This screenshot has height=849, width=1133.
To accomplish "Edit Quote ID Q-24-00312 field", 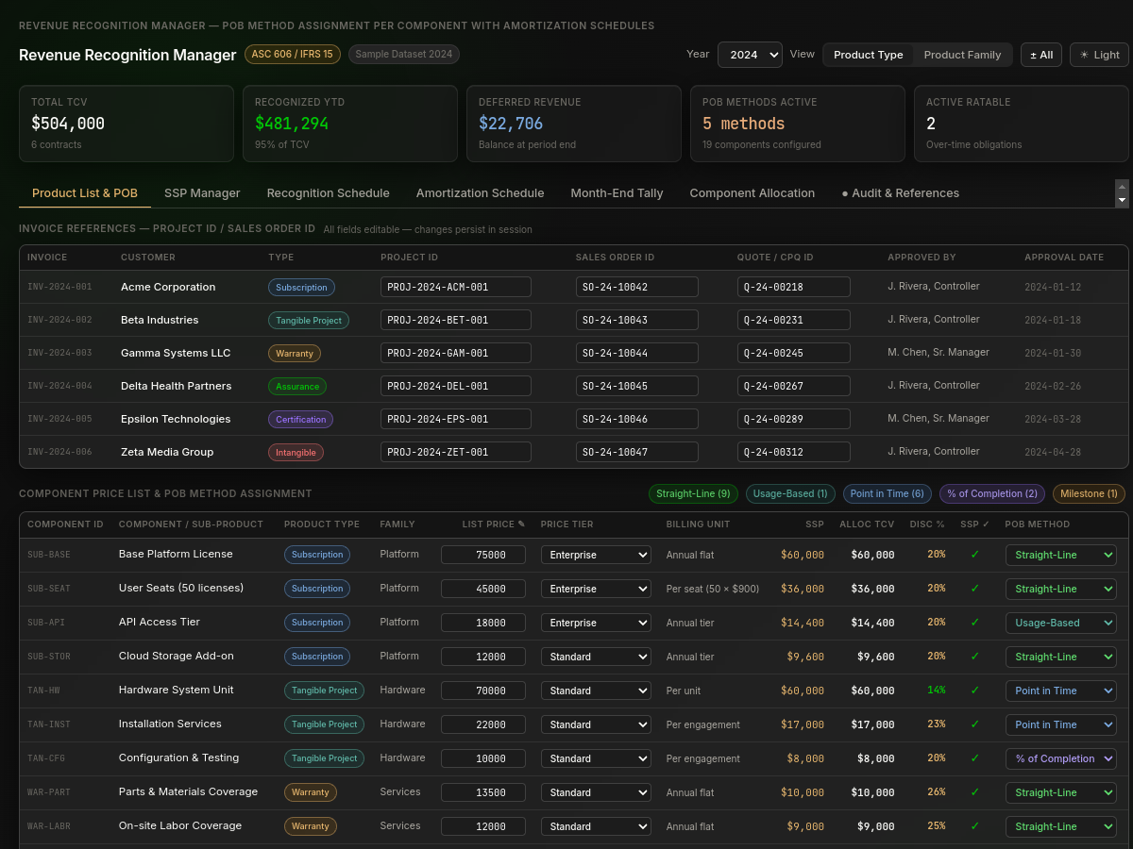I will (794, 452).
